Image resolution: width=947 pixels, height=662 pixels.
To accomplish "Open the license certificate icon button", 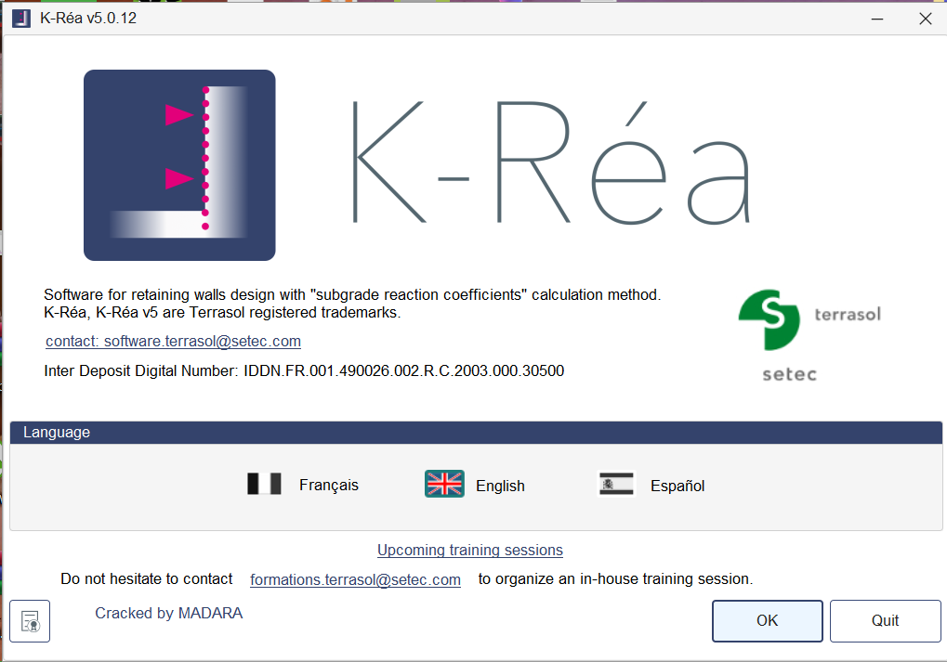I will (x=30, y=621).
